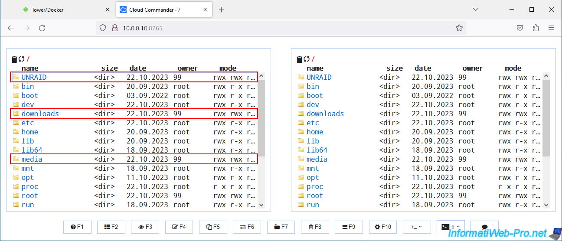Open a new browser tab
The width and height of the screenshot is (562, 241).
[x=222, y=10]
